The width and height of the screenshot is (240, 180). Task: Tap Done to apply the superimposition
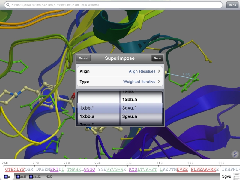coord(157,58)
